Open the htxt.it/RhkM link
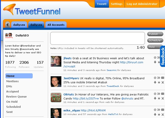Screen dimensions: 165x118 tap(93, 111)
